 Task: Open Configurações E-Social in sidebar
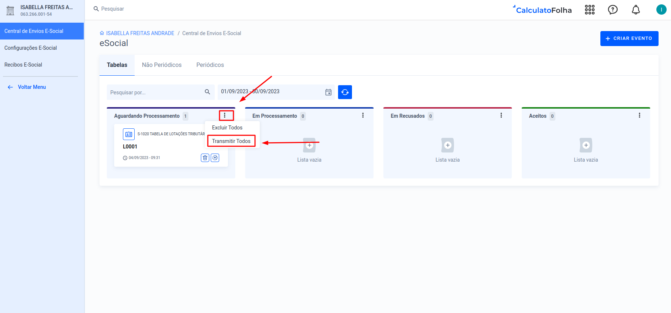click(x=42, y=48)
